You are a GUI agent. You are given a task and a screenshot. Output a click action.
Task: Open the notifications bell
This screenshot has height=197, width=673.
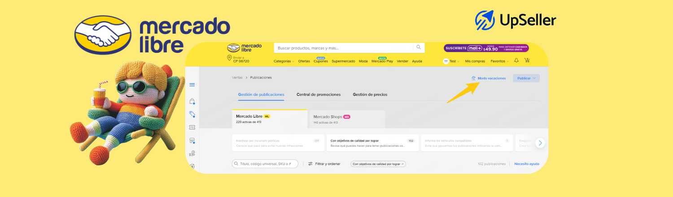[x=516, y=61]
